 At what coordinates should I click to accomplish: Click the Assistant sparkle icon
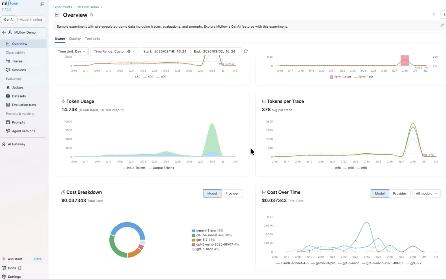coord(4,259)
